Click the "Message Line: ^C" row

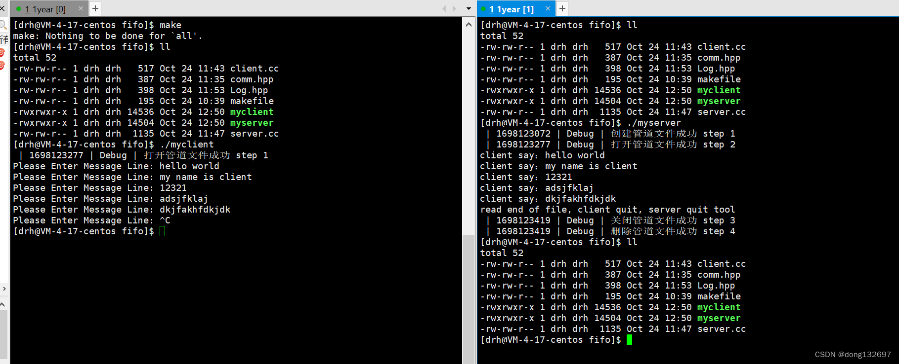click(91, 220)
